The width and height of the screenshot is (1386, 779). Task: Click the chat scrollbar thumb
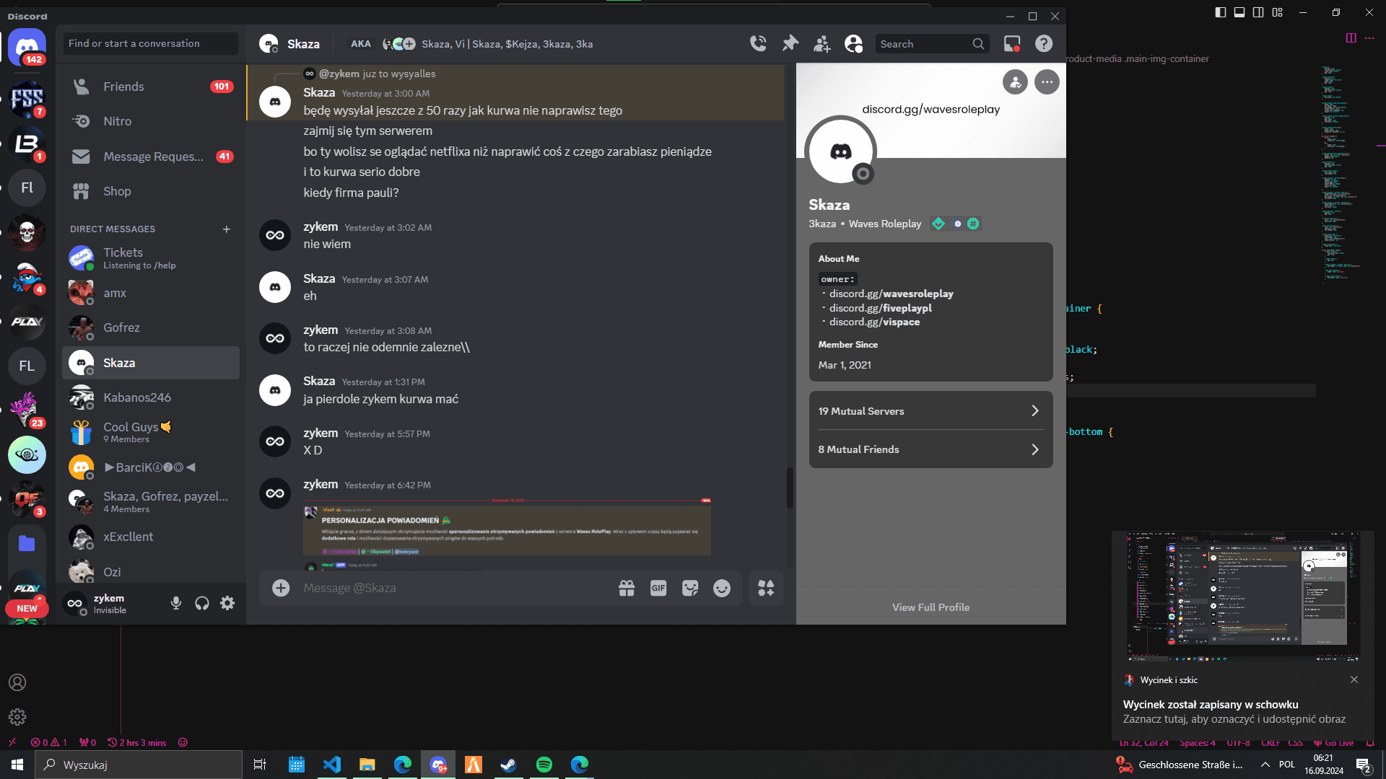pos(790,488)
